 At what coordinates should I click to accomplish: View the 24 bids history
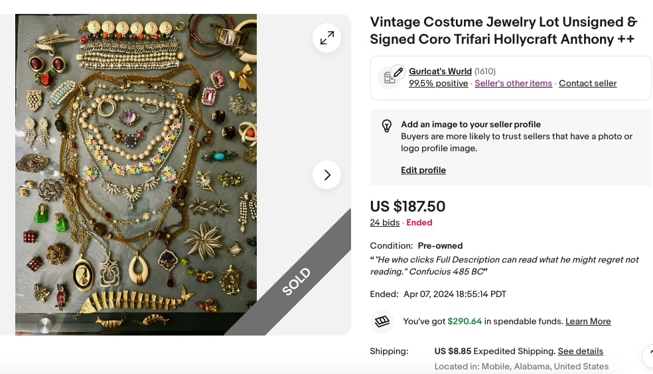click(x=385, y=223)
